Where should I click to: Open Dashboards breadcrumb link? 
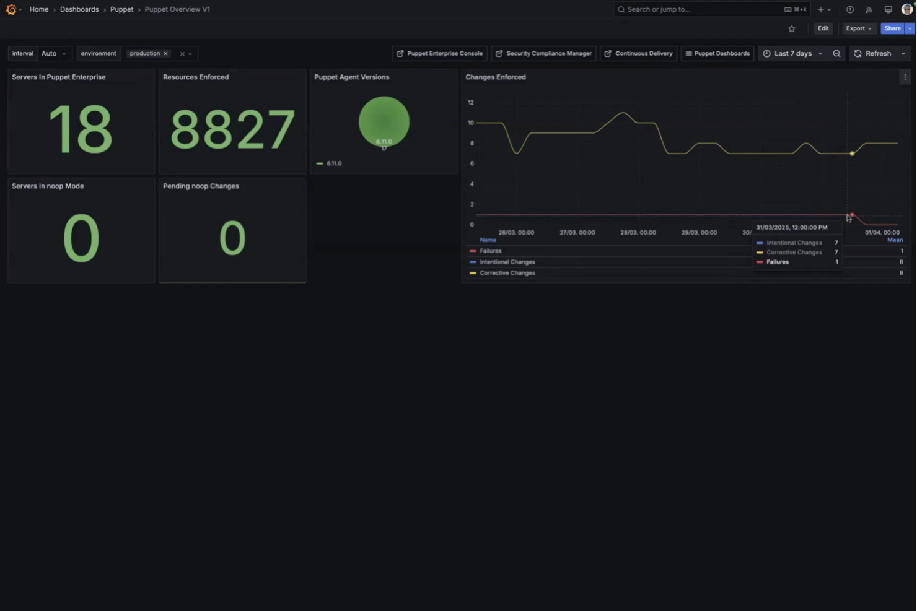coord(79,9)
